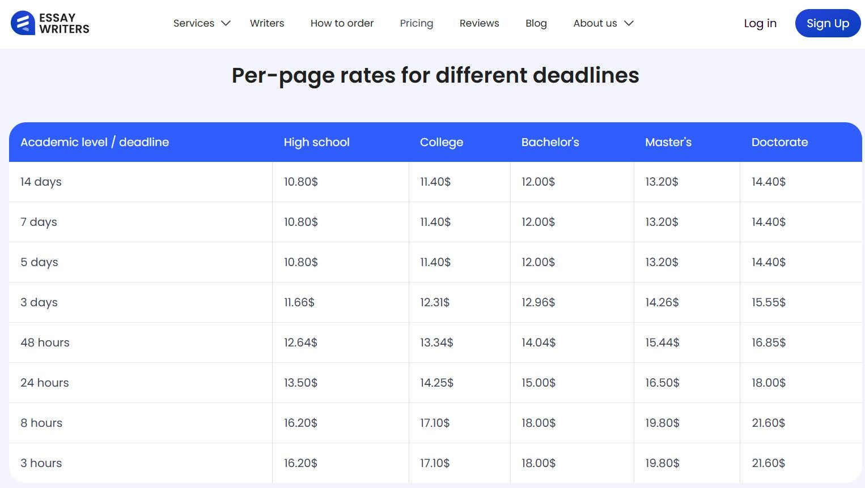Click the Master's column header

668,142
